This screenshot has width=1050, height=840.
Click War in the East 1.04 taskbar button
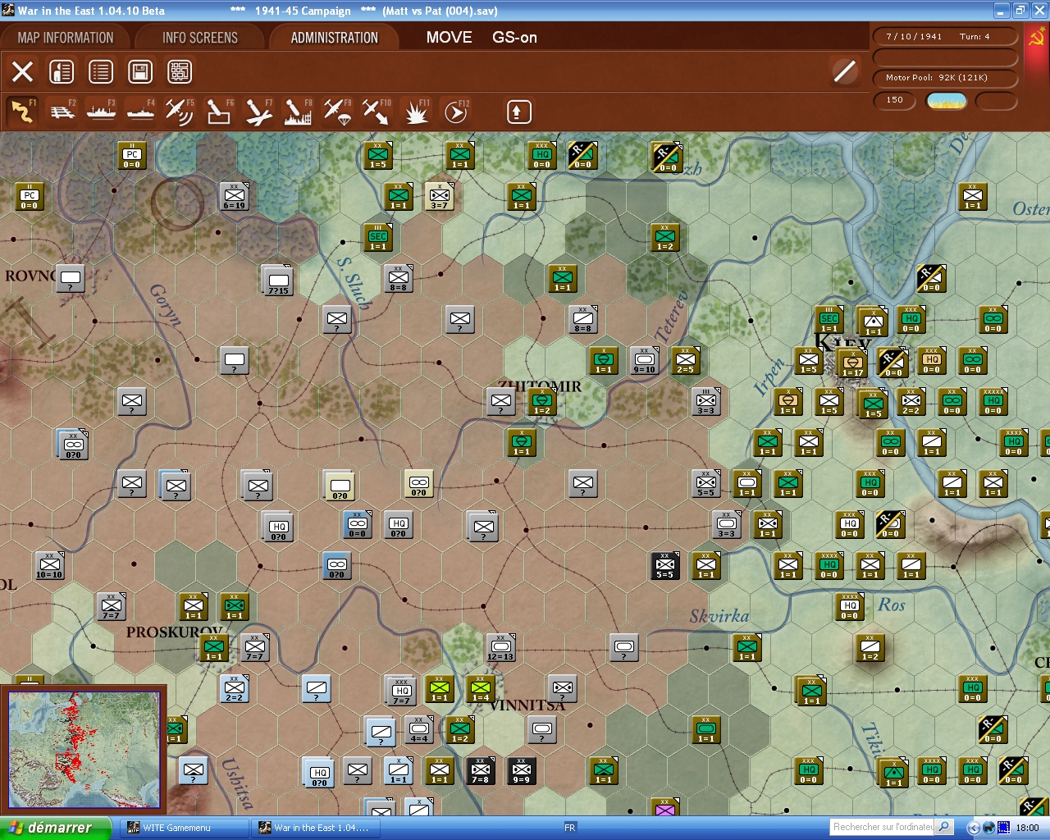(316, 828)
